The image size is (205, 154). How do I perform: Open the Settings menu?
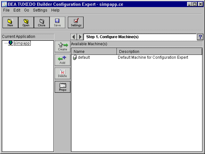tap(40, 10)
